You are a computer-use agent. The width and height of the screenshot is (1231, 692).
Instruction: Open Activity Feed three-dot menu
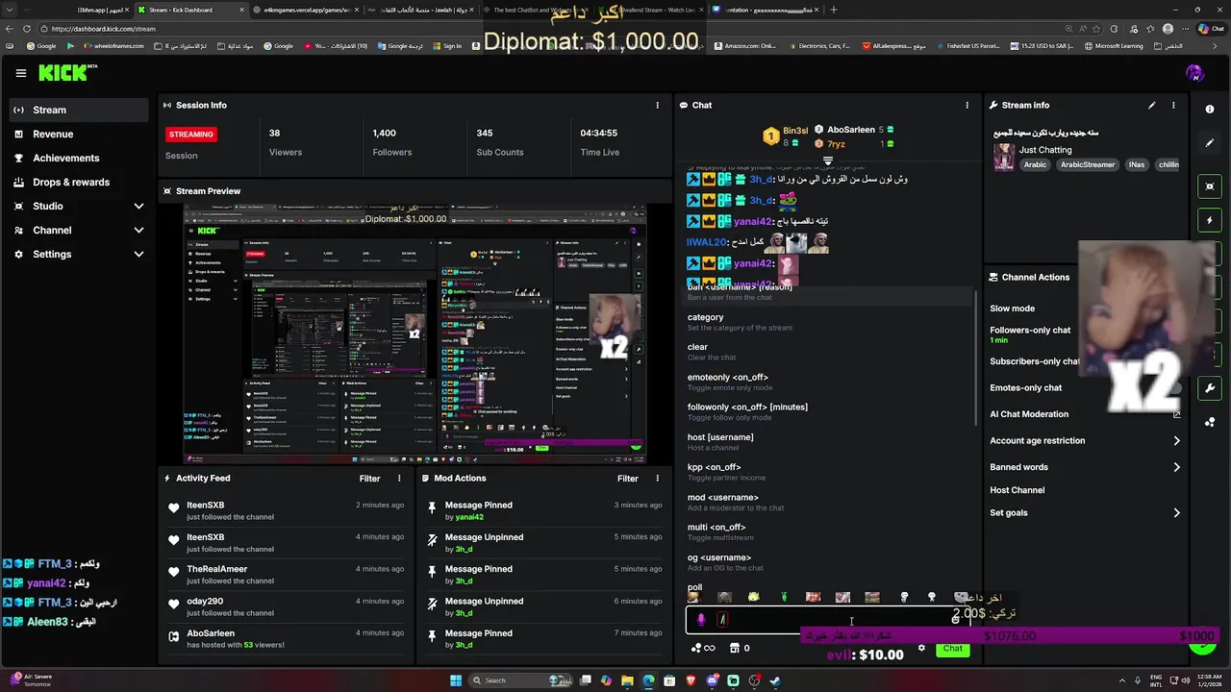(x=399, y=478)
